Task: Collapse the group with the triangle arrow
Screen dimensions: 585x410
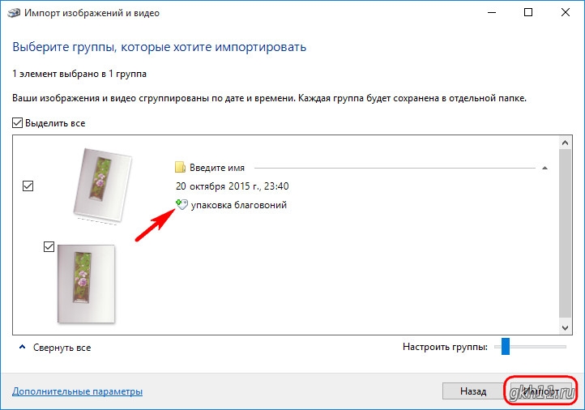Action: [544, 168]
